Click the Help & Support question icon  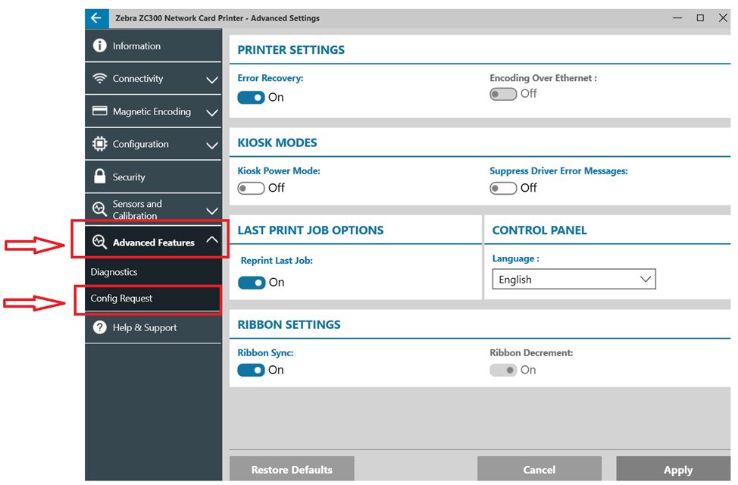[99, 327]
